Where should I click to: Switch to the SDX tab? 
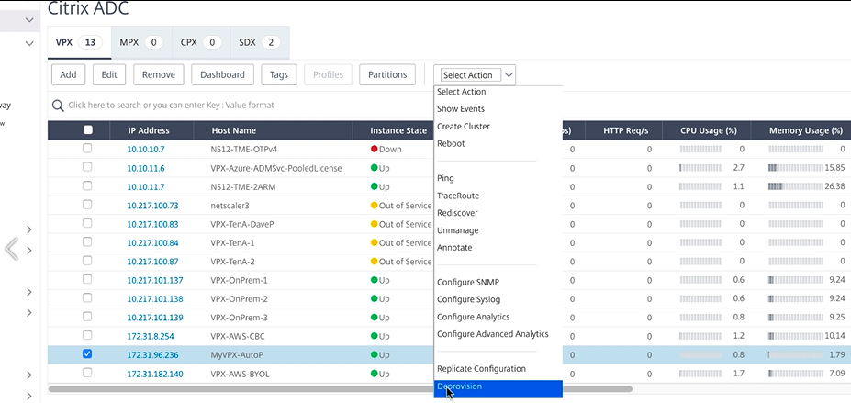tap(259, 42)
